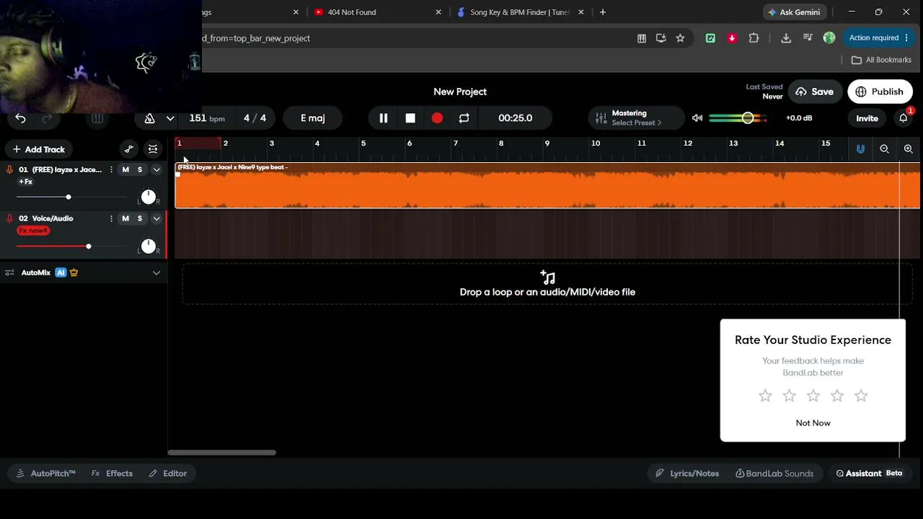The width and height of the screenshot is (923, 519).
Task: Open the automation curve tool
Action: click(129, 149)
